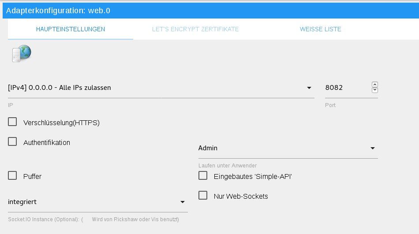Click the Adapterkonfiguration: web.0 title bar
The image size is (419, 234).
coord(209,10)
